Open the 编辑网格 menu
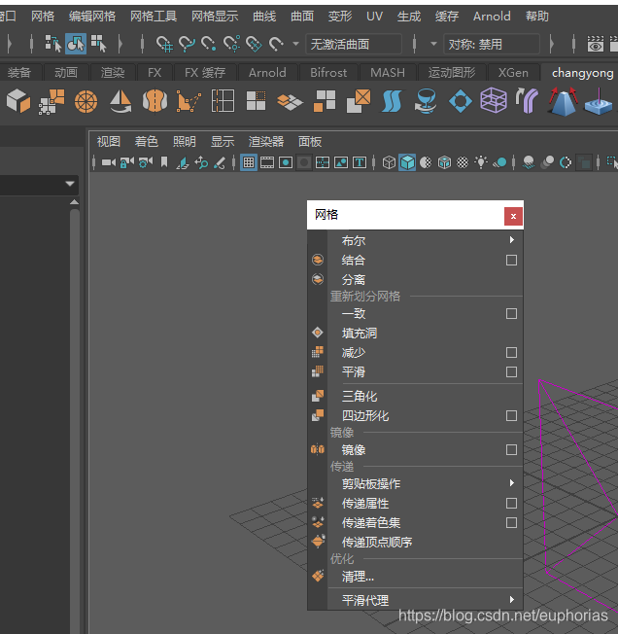618x634 pixels. click(92, 17)
